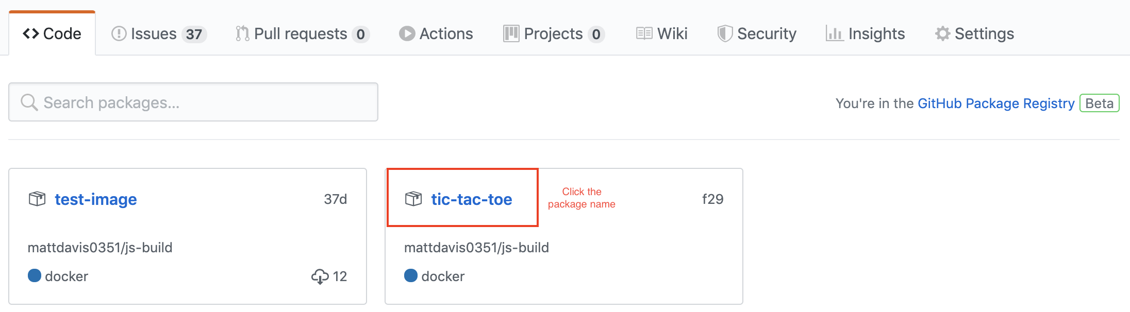Open the GitHub Package Registry link
The image size is (1130, 312).
point(996,103)
